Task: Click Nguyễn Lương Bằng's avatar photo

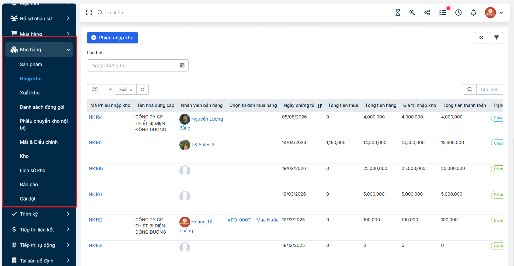Action: [185, 119]
